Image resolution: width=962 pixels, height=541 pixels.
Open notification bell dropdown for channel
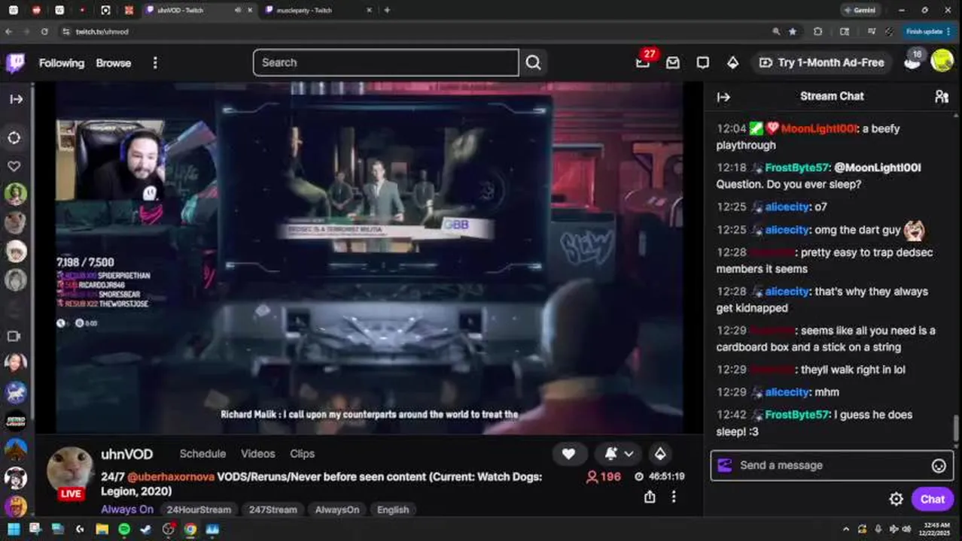[619, 454]
